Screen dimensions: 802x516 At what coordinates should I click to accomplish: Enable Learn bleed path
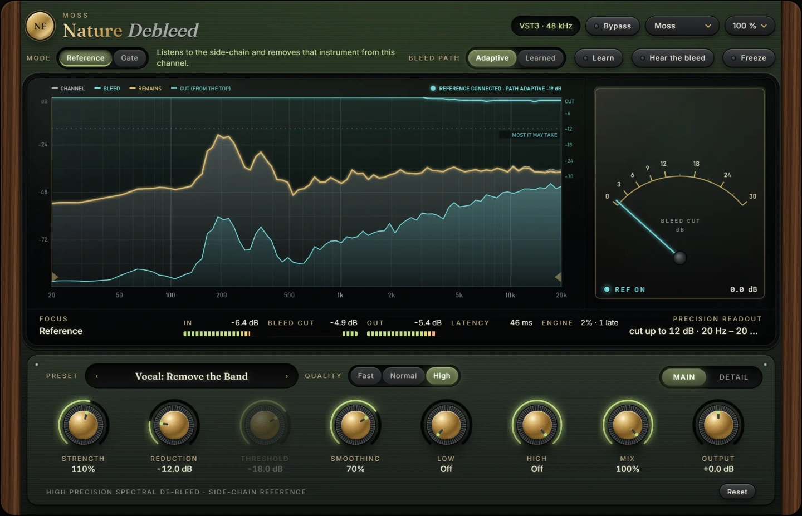click(x=598, y=58)
